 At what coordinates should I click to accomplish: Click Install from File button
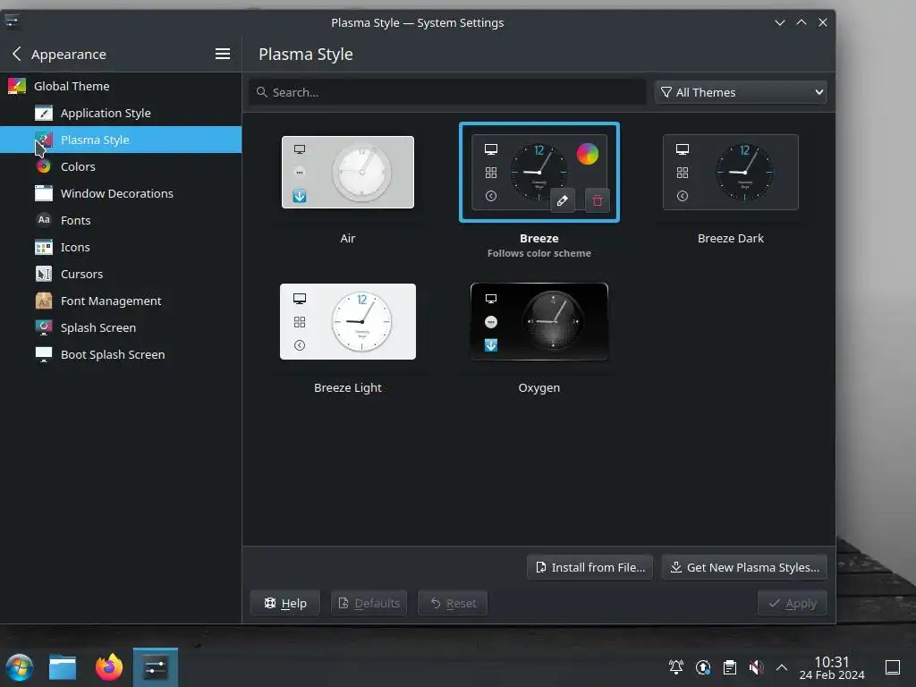click(x=590, y=567)
